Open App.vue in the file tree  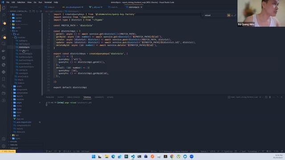(20, 119)
